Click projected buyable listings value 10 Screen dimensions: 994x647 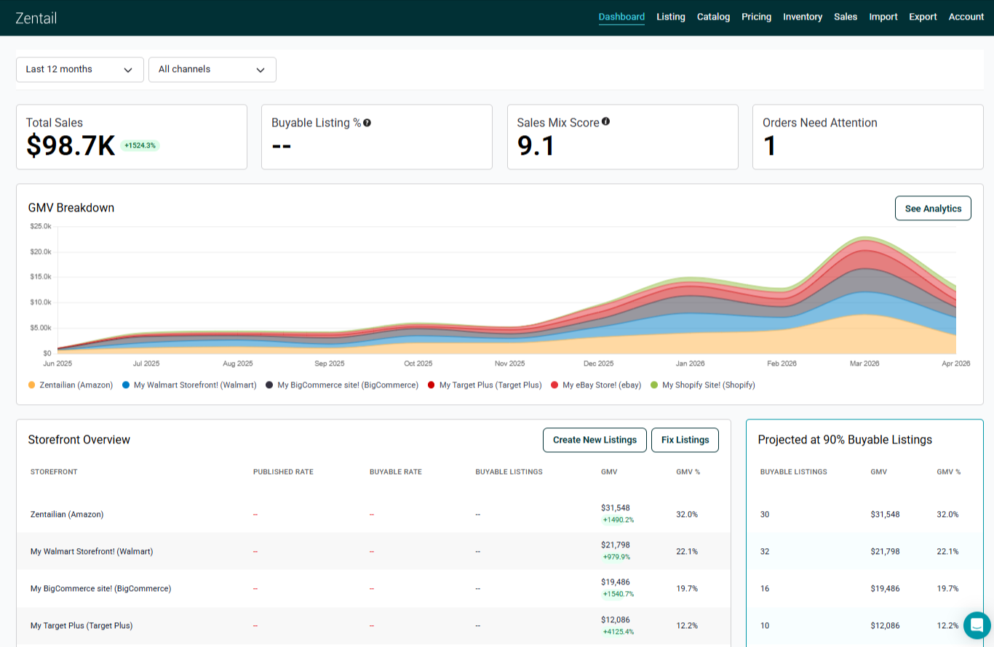[765, 626]
